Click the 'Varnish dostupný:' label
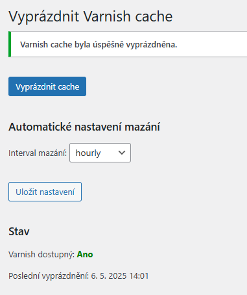The image size is (247, 295). (x=41, y=255)
